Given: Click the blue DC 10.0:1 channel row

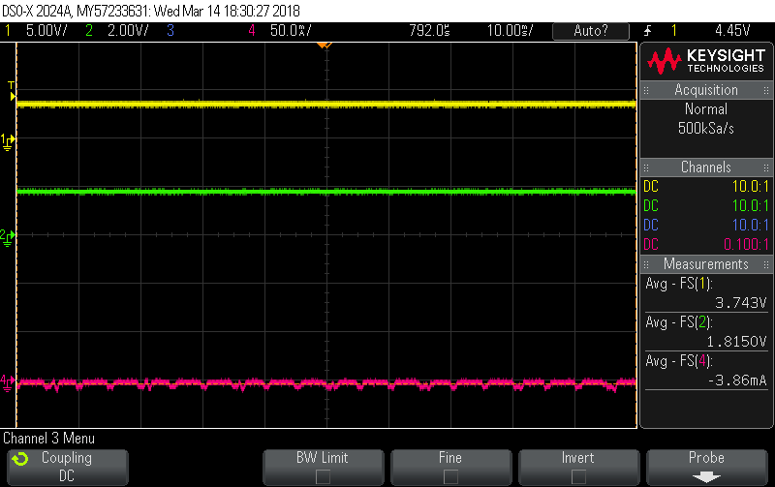Looking at the screenshot, I should pyautogui.click(x=706, y=225).
